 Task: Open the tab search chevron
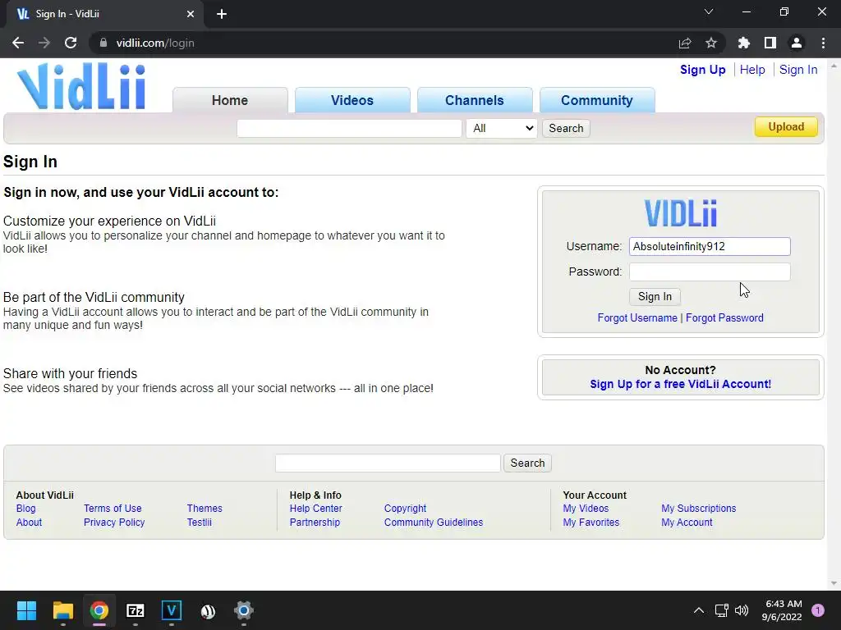pyautogui.click(x=709, y=11)
